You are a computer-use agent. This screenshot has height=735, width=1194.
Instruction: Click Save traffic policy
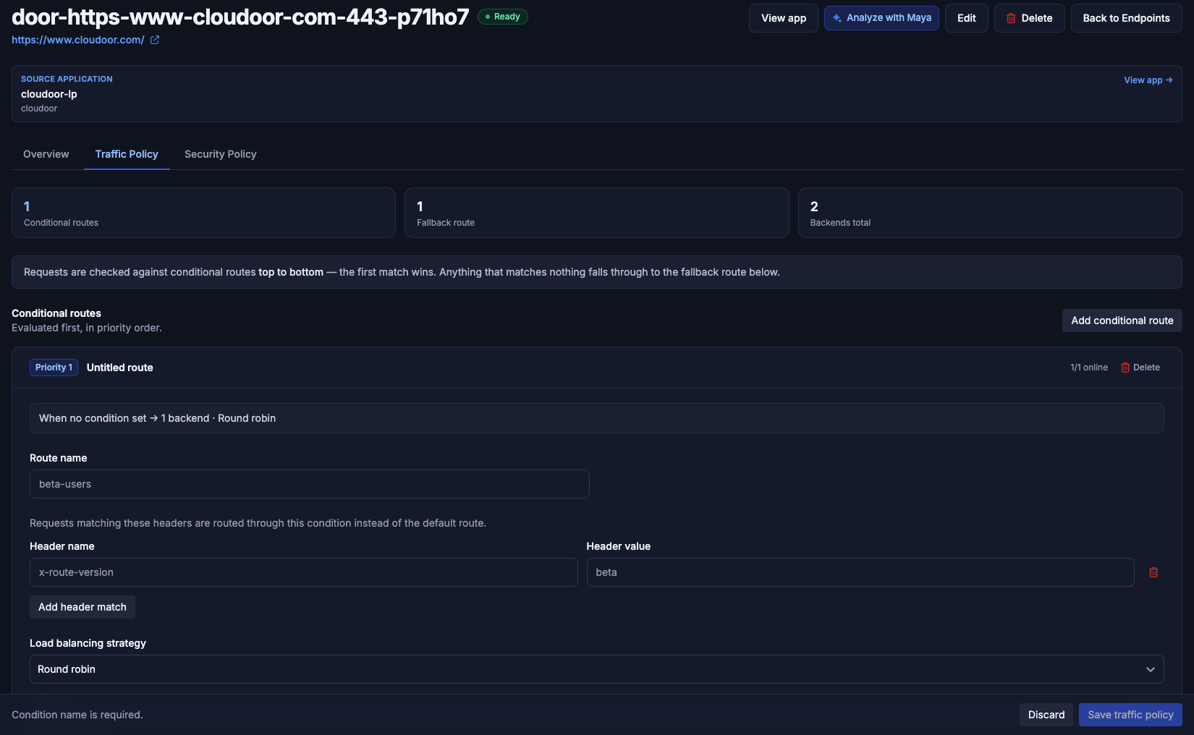click(x=1130, y=715)
